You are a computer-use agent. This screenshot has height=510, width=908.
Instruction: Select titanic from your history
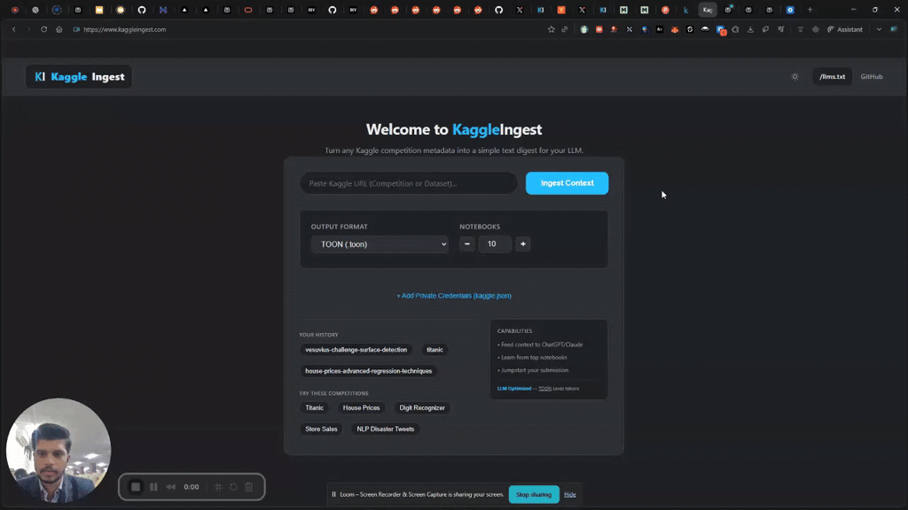[434, 350]
